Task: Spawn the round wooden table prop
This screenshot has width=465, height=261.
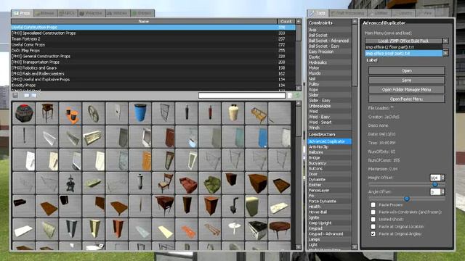Action: [280, 230]
